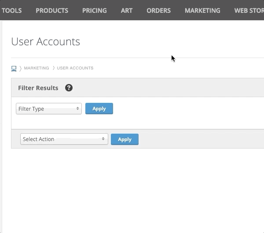Screen dimensions: 264x233
Task: Open the Select Action dropdown
Action: 64,139
